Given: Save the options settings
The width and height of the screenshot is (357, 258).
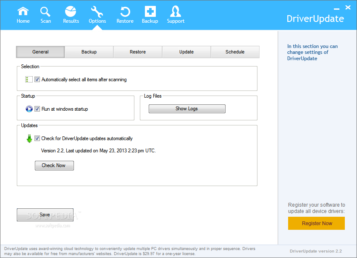Looking at the screenshot, I should coord(45,215).
